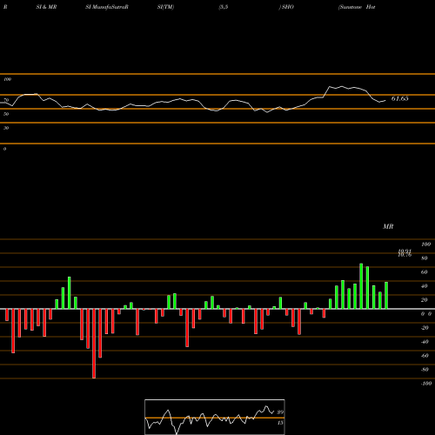Click the 'SI & MR' header text
435x435 pixels.
click(x=46, y=7)
